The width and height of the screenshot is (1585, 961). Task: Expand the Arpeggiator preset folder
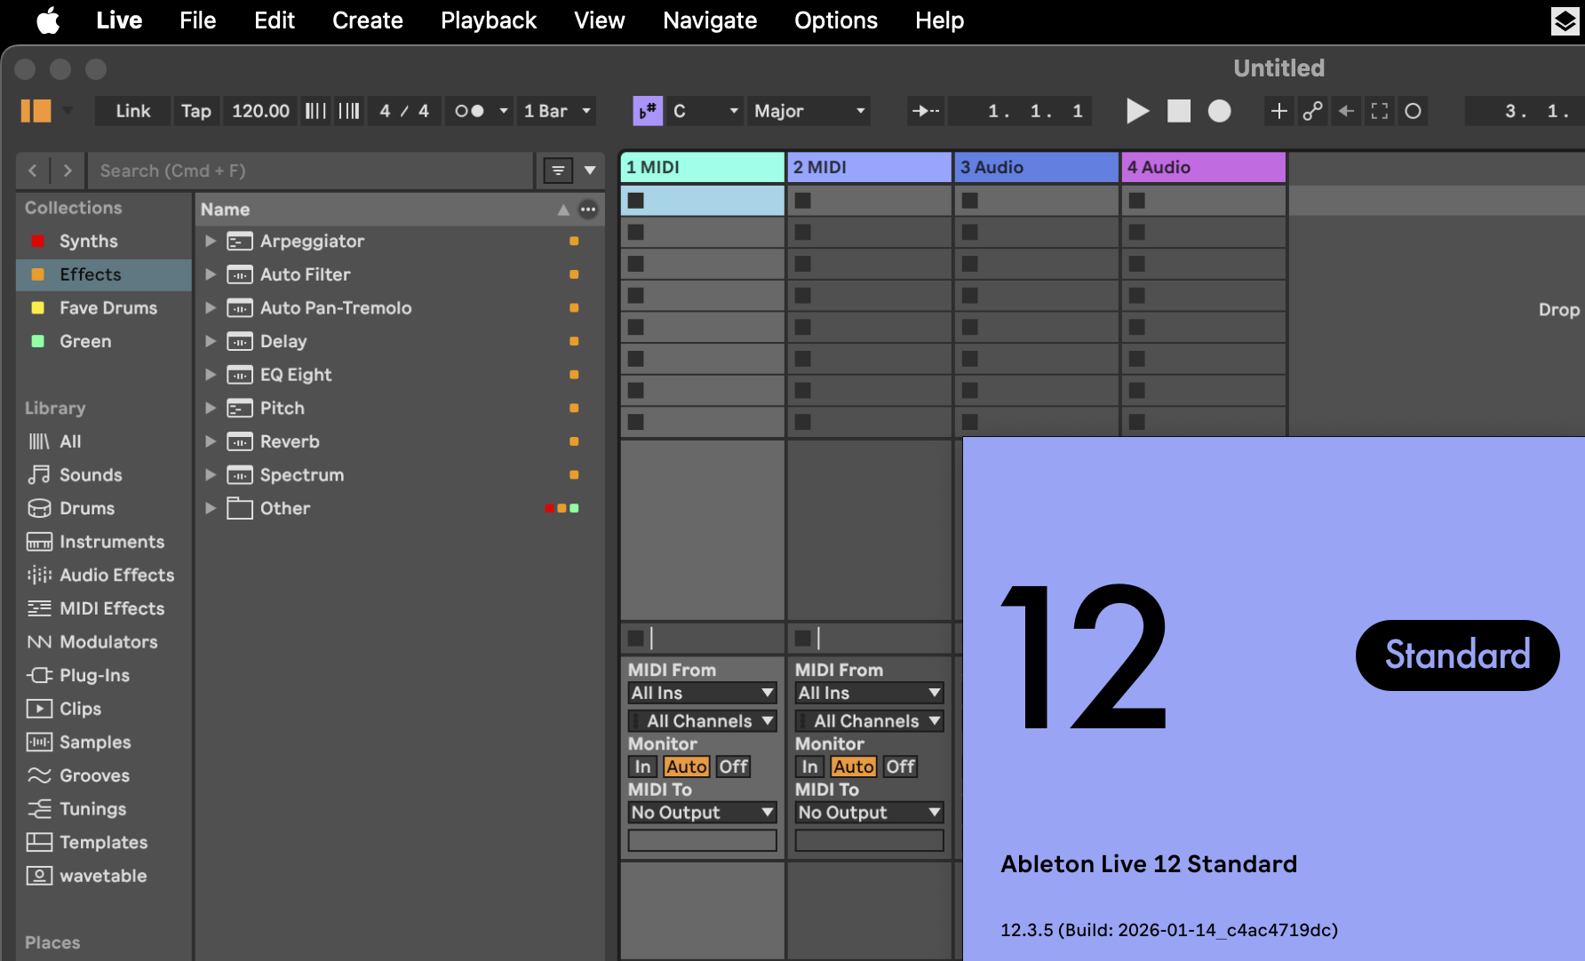pyautogui.click(x=210, y=241)
